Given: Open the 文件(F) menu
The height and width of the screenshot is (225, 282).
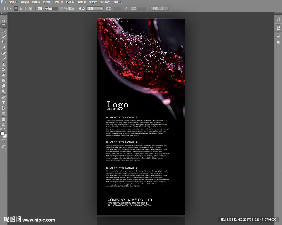Looking at the screenshot, I should (13, 2).
